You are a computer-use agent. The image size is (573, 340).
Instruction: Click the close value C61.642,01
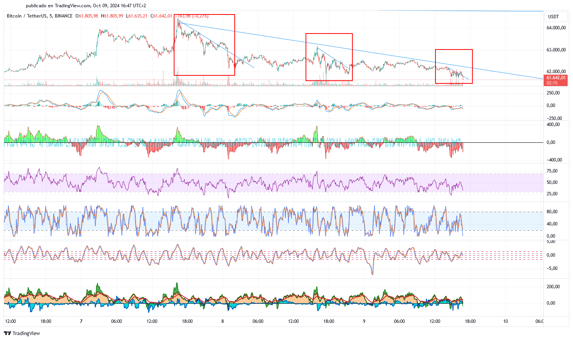pos(162,16)
